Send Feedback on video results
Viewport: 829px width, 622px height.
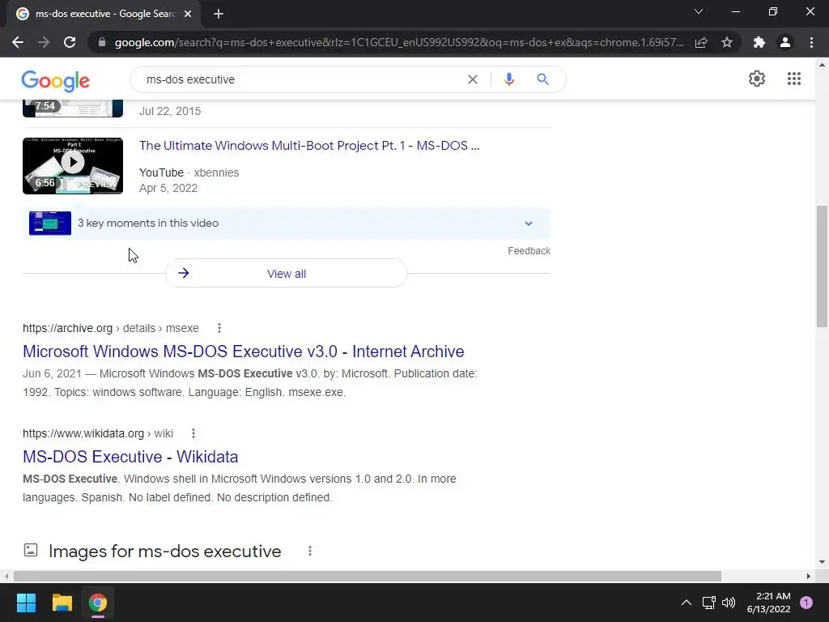coord(529,251)
